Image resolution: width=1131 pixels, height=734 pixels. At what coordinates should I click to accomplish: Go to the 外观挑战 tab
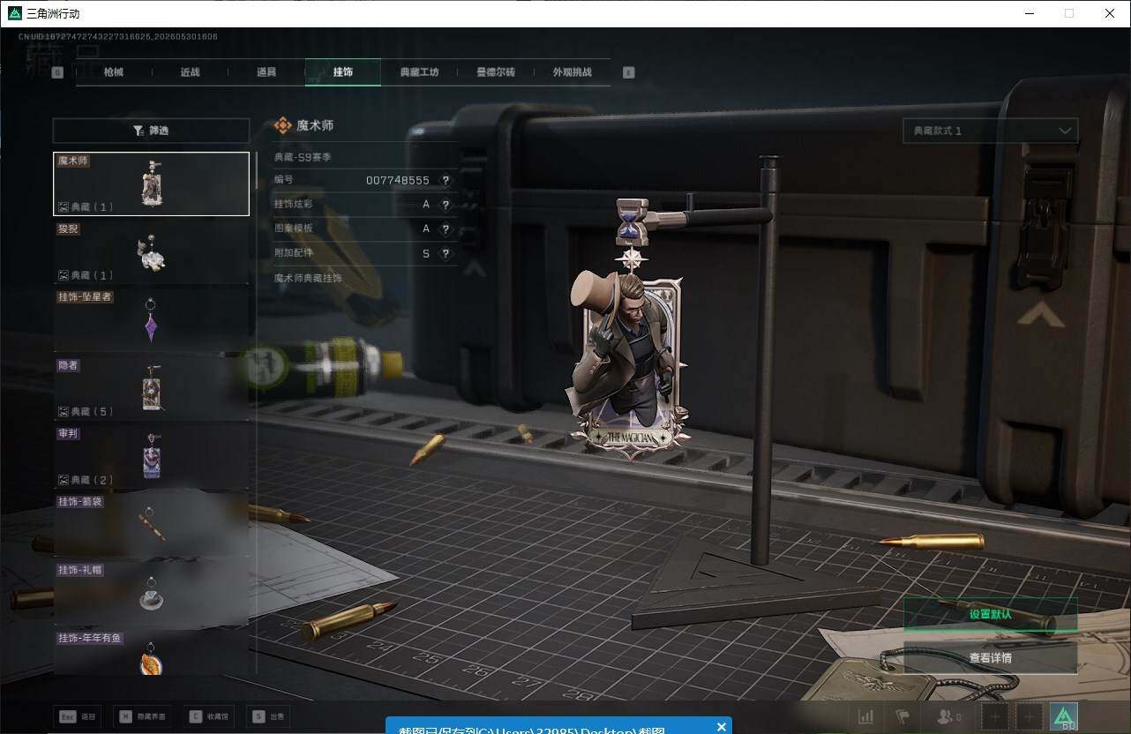point(573,72)
